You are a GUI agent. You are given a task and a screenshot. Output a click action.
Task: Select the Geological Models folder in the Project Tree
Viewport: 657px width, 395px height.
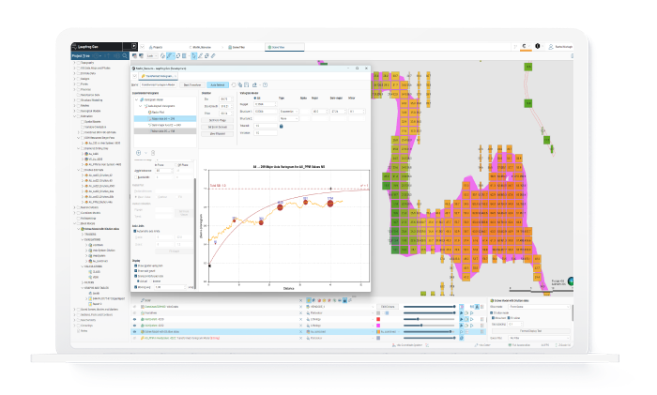pos(90,111)
